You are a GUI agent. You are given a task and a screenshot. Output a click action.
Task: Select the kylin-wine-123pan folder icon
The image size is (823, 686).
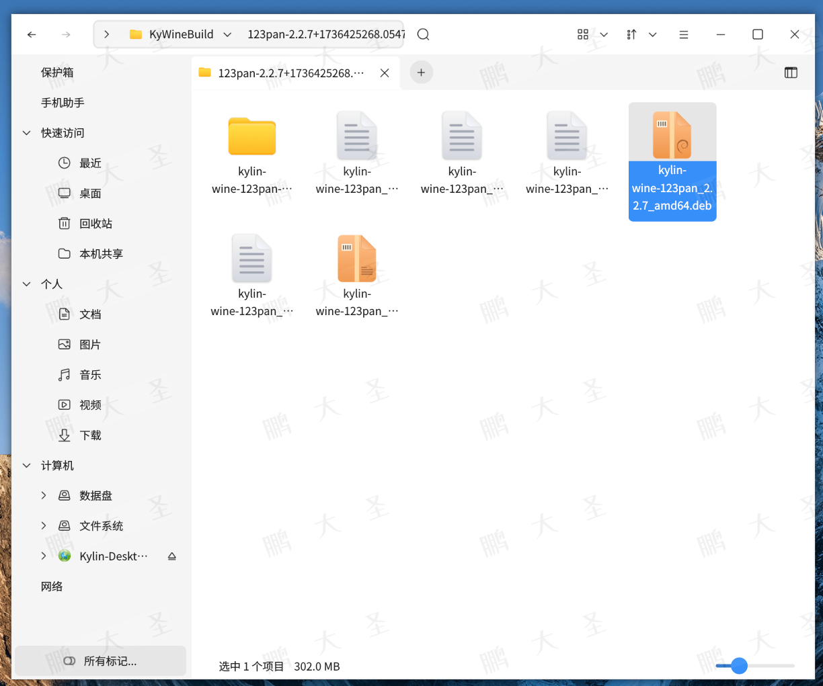252,136
